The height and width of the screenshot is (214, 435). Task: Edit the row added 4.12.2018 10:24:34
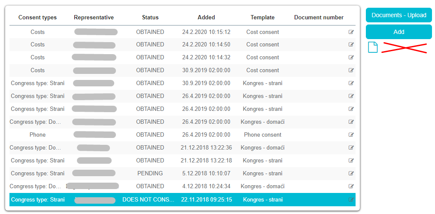pyautogui.click(x=351, y=186)
